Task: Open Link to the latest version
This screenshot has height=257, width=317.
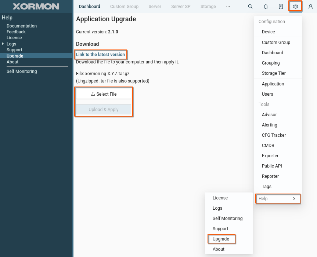Action: coord(100,55)
